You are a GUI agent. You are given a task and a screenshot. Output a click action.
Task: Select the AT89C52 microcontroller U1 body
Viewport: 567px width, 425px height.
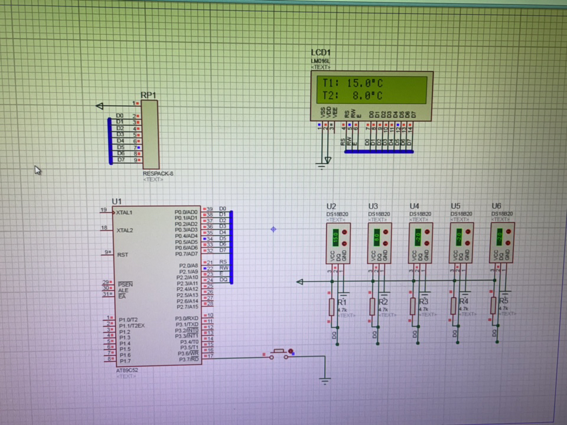[158, 286]
